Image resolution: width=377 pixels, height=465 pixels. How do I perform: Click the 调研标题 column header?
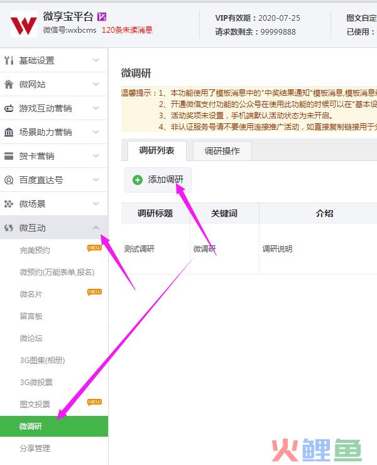click(155, 213)
